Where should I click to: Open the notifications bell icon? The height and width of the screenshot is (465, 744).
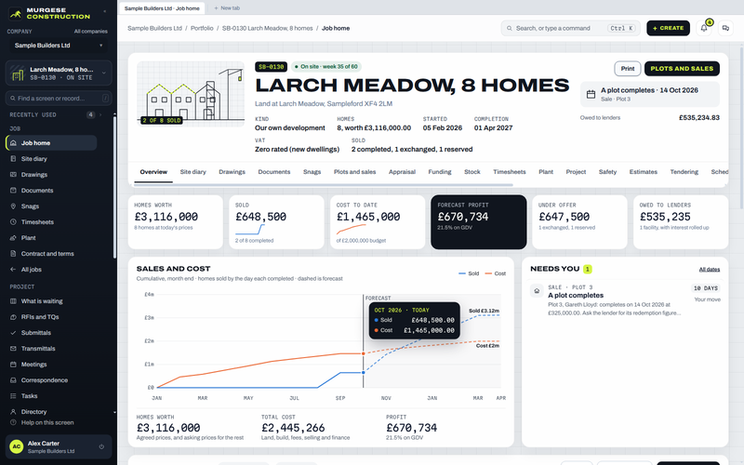click(x=704, y=28)
